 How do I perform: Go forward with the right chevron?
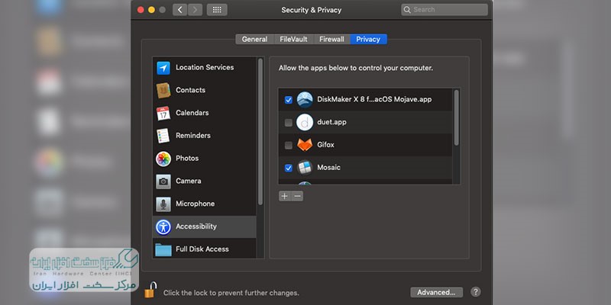coord(195,10)
